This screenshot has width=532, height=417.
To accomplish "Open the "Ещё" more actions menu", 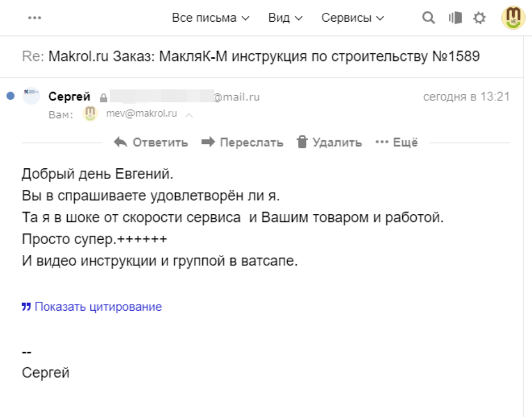I will pyautogui.click(x=396, y=142).
